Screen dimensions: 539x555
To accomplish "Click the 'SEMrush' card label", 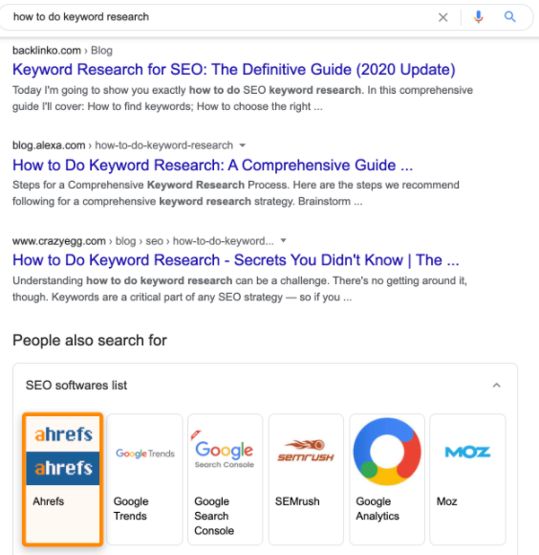I will [x=297, y=501].
